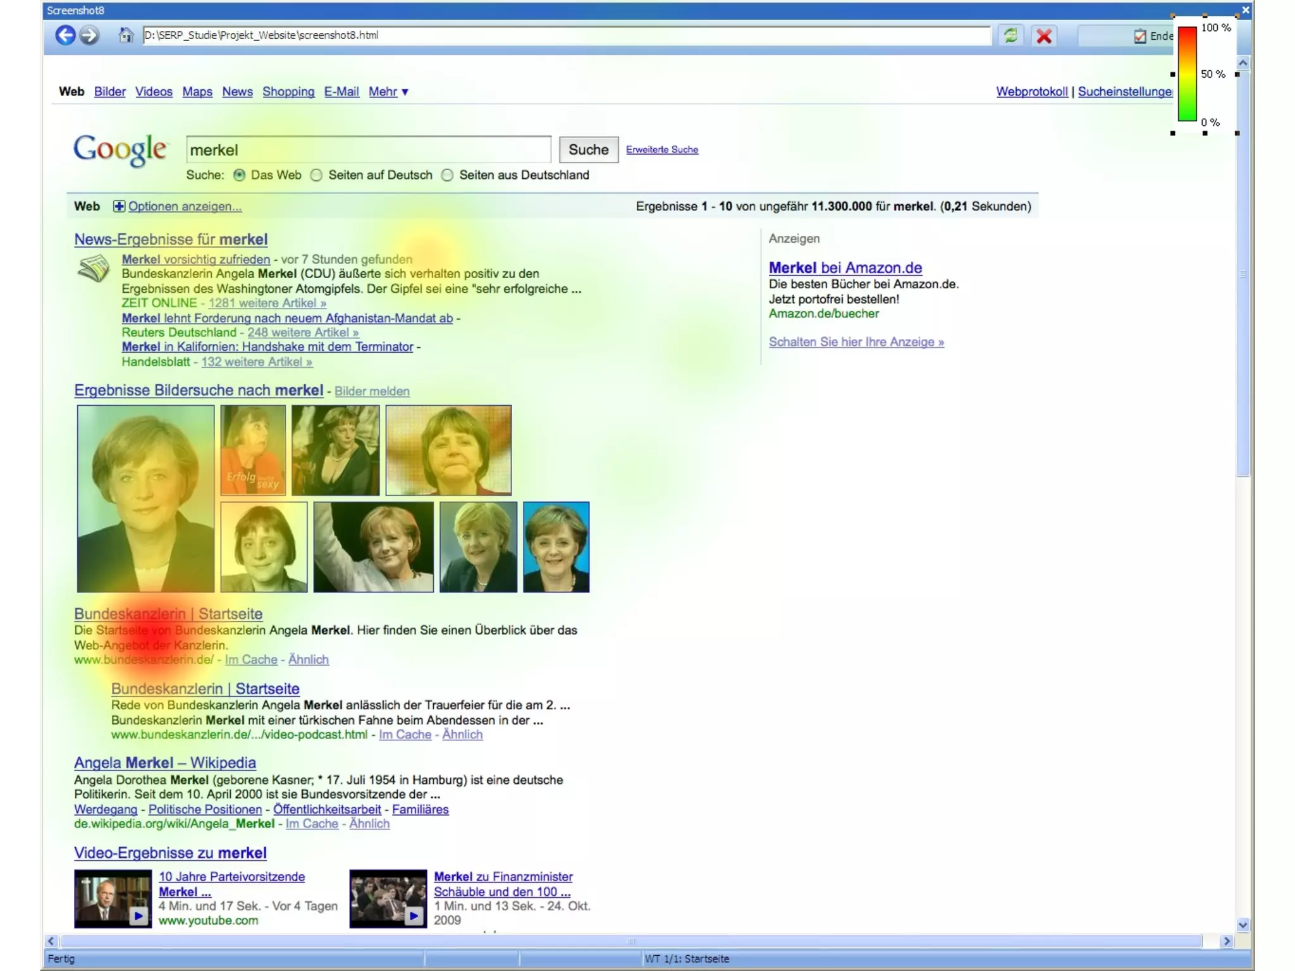
Task: Select Seiten aus Deutschland radio option
Action: [447, 175]
